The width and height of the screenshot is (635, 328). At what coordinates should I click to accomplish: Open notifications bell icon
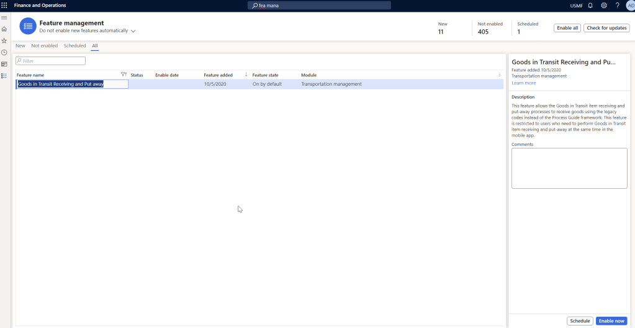[590, 6]
